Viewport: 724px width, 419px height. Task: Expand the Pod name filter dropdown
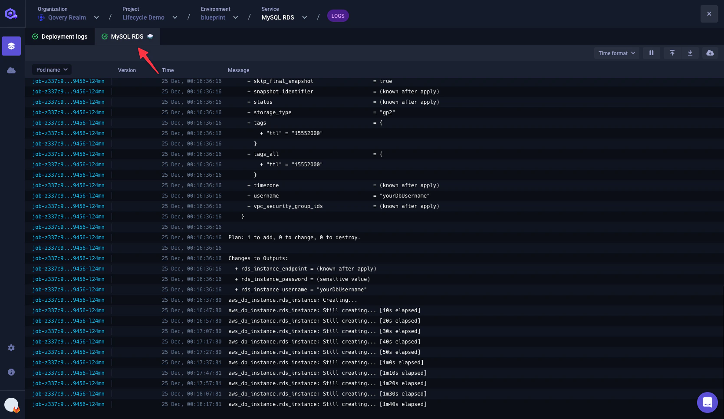coord(51,69)
